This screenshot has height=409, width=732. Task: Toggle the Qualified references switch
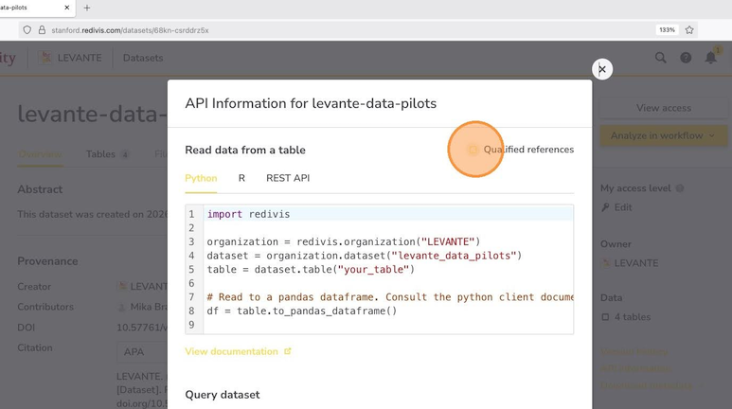point(473,150)
